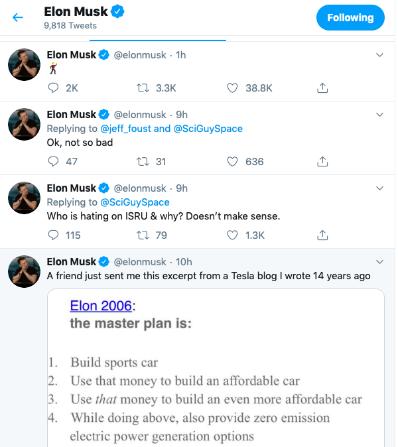Share the 1h dancer emoji tweet

(x=322, y=88)
